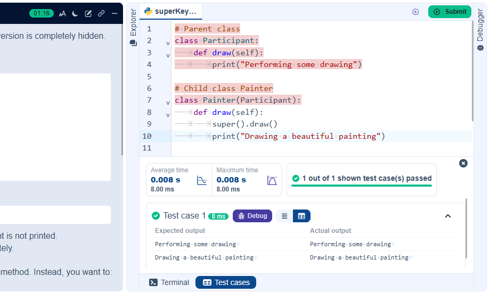Image resolution: width=490 pixels, height=293 pixels.
Task: Click the 8 ms badge on Test case 1
Action: [x=218, y=216]
